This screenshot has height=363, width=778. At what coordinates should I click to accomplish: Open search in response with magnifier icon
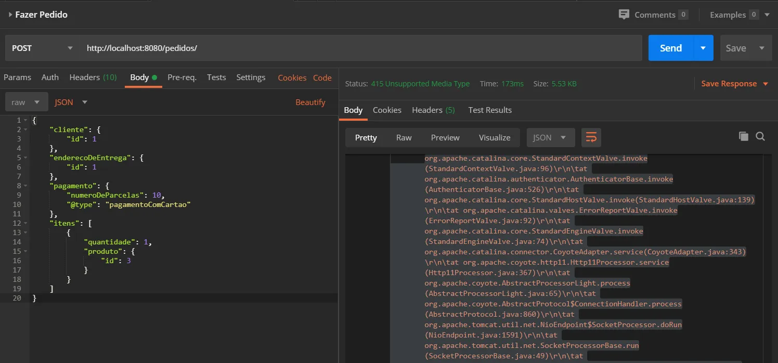(x=760, y=136)
